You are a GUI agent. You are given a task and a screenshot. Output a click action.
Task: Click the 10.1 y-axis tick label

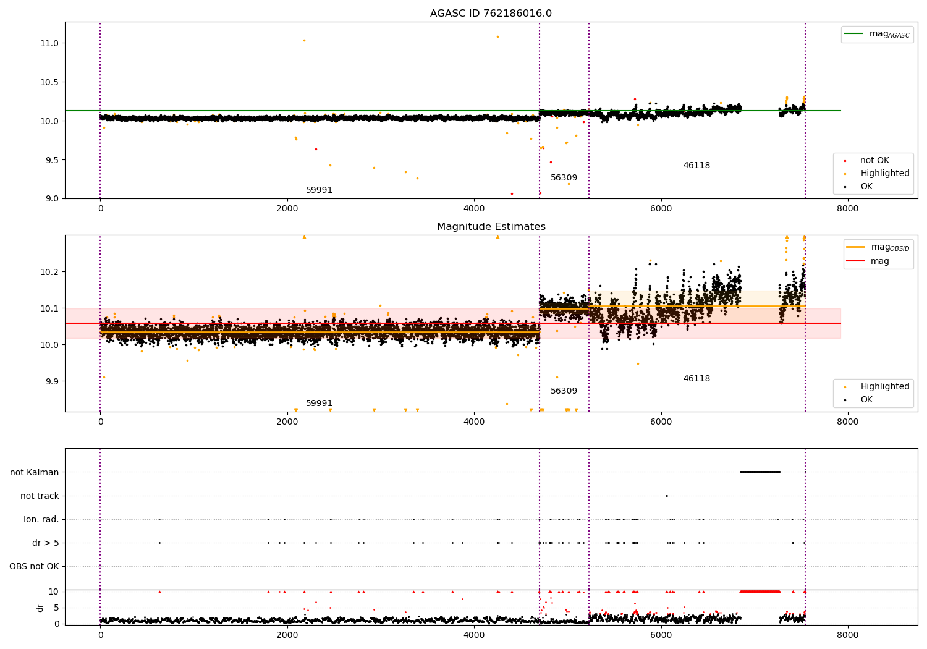[49, 308]
